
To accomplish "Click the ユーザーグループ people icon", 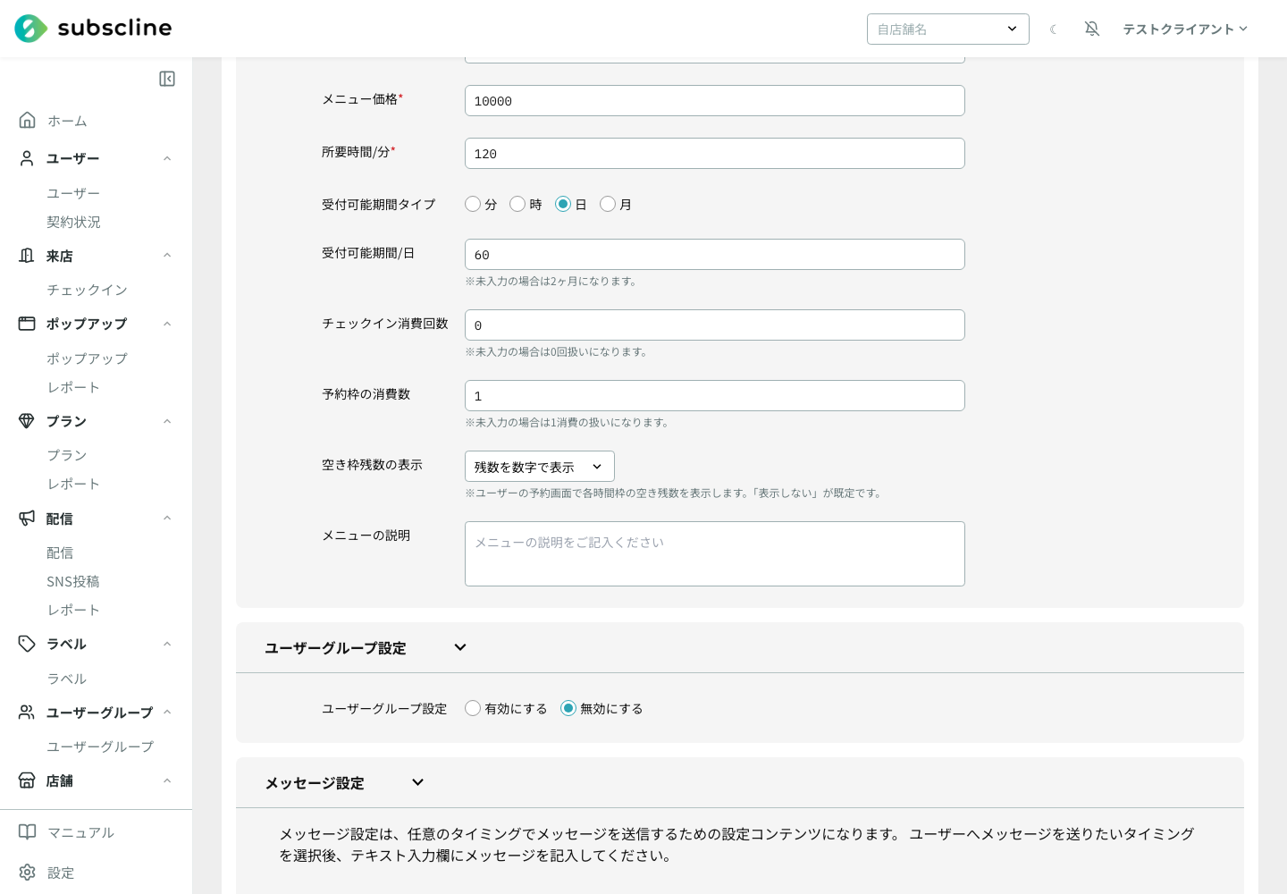I will tap(27, 713).
